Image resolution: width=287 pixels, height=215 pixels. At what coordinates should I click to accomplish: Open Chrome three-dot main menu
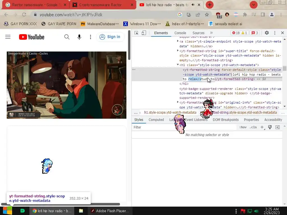tap(281, 15)
